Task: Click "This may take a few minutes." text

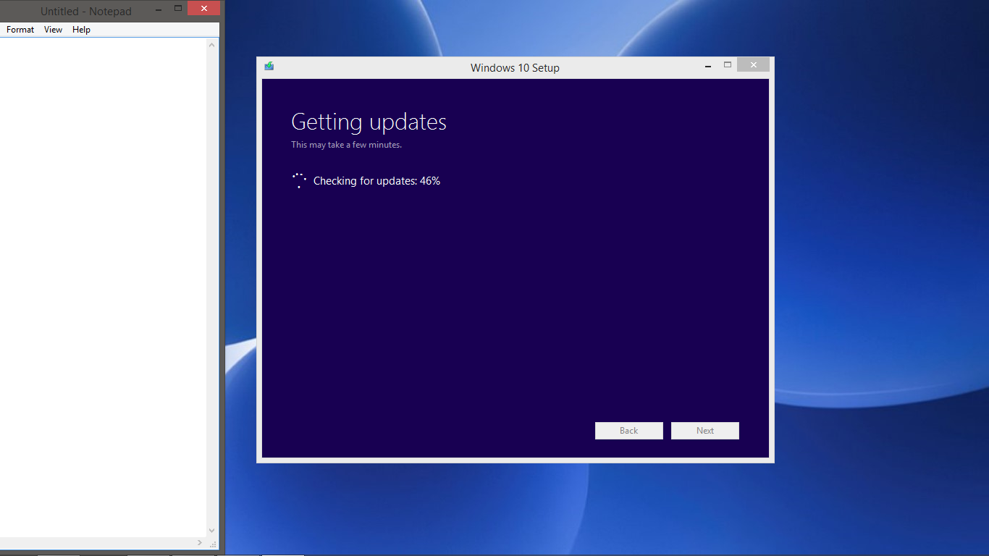Action: (346, 145)
